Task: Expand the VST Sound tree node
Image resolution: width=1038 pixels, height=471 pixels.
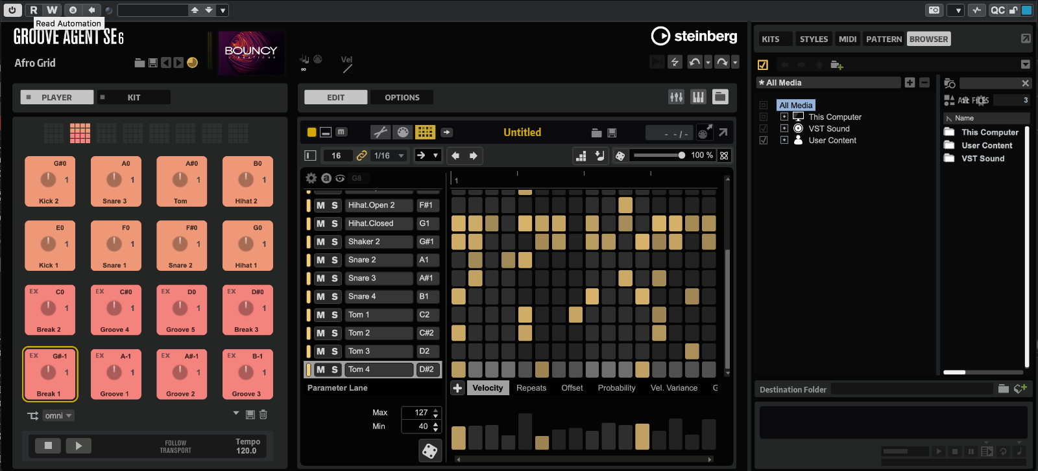Action: click(784, 129)
